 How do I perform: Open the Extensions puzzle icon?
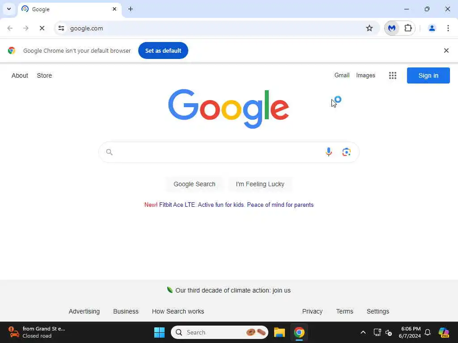(x=408, y=28)
